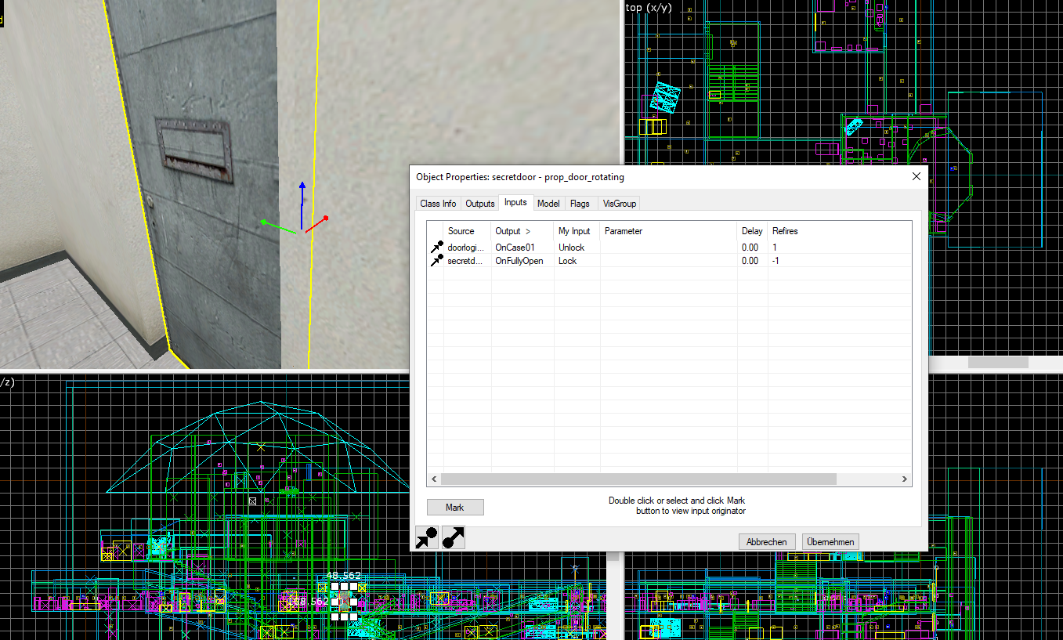
Task: Open the VisGroup tab
Action: [619, 204]
